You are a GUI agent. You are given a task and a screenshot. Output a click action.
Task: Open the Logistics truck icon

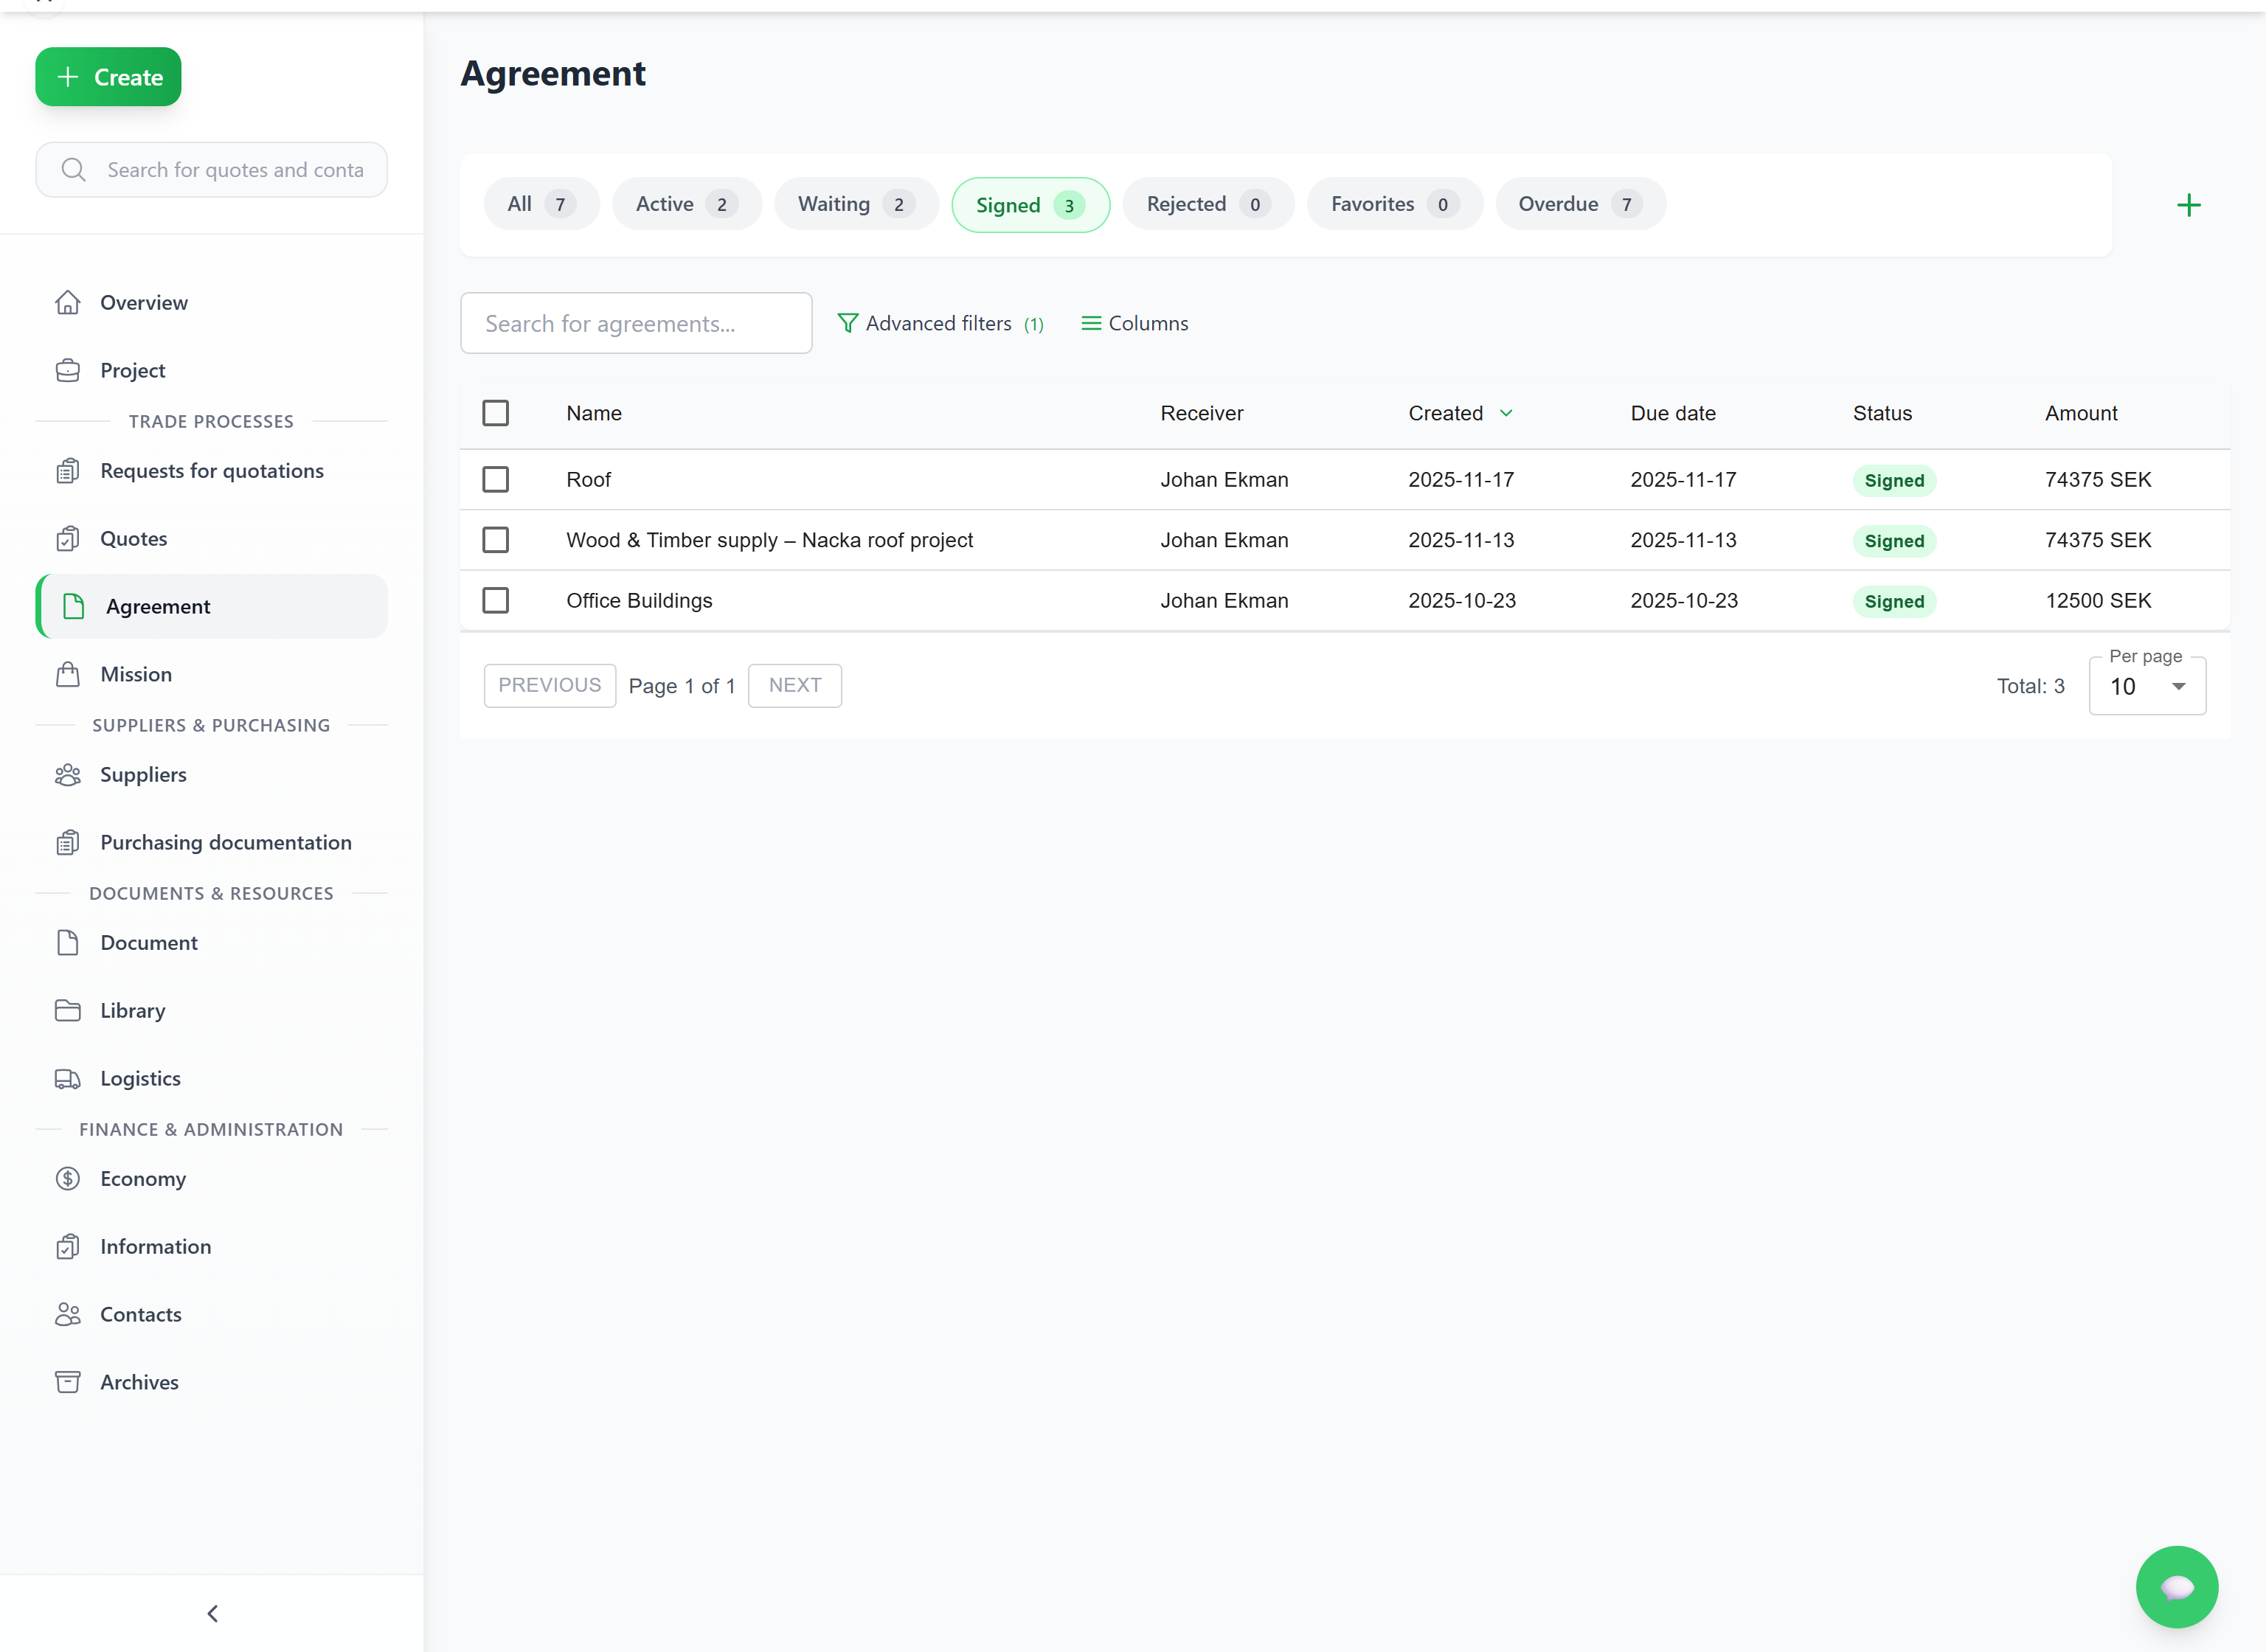pyautogui.click(x=67, y=1078)
